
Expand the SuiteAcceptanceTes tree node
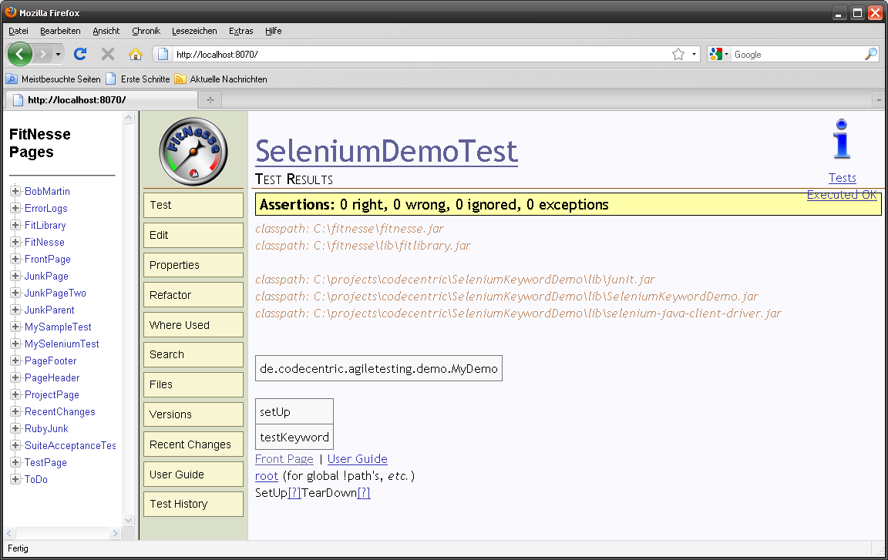[x=16, y=446]
